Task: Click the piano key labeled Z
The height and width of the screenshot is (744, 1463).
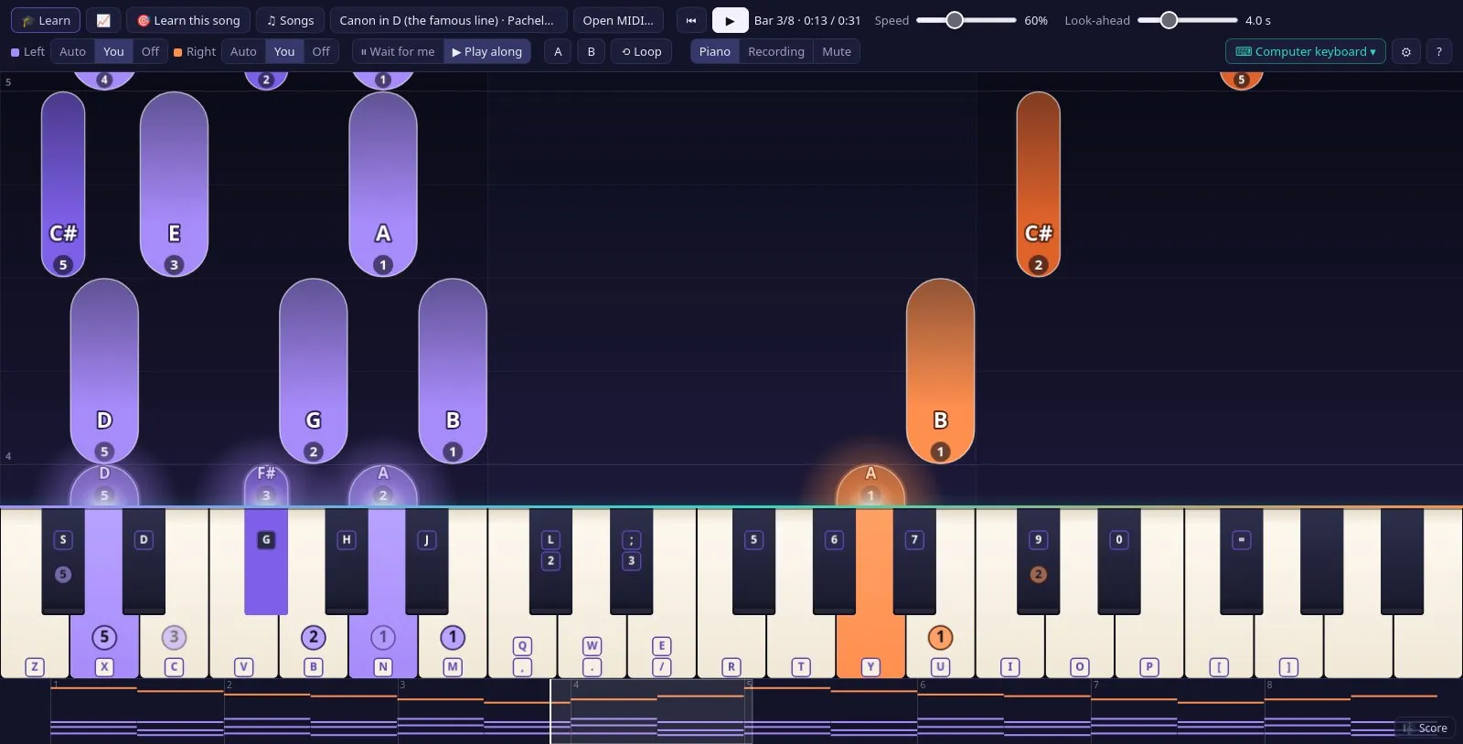Action: click(x=35, y=645)
